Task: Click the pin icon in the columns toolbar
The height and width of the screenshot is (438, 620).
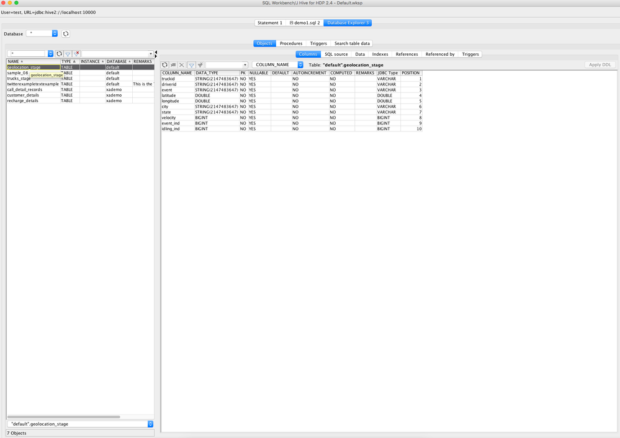Action: (x=174, y=64)
